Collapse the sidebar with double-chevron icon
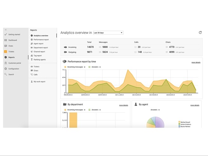This screenshot has height=156, width=208. pos(6,30)
